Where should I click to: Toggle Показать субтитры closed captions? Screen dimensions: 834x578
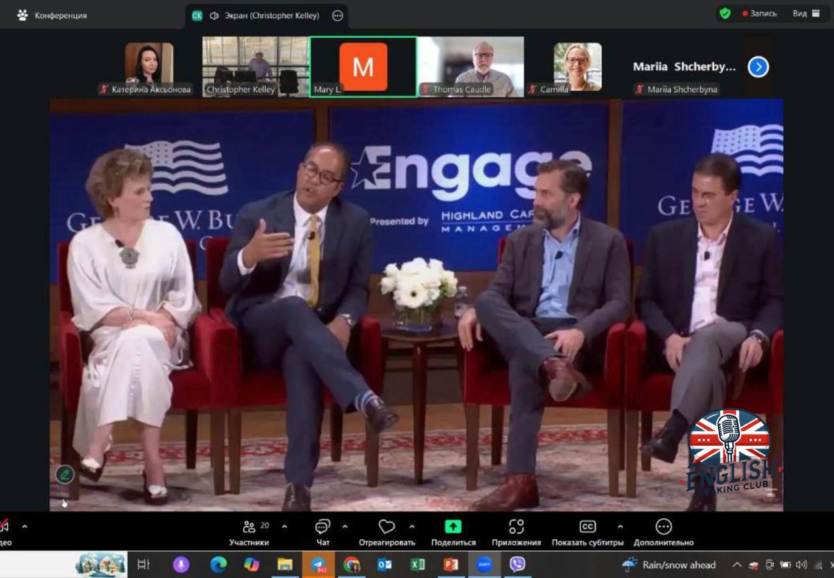587,527
